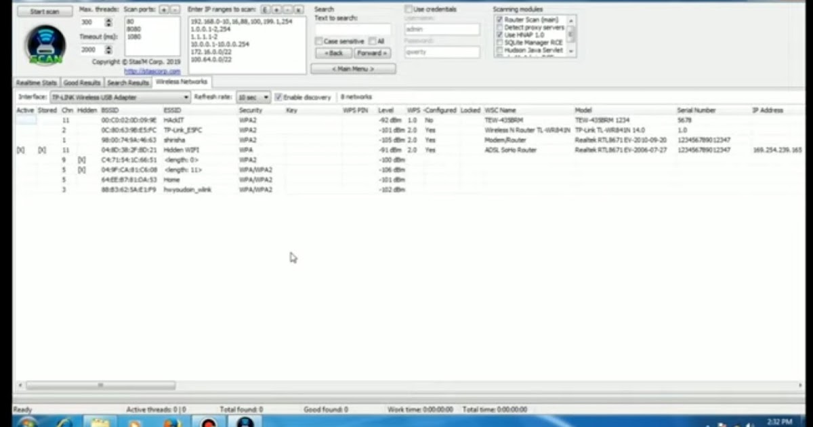
Task: Click the Text to search input field
Action: click(x=352, y=29)
